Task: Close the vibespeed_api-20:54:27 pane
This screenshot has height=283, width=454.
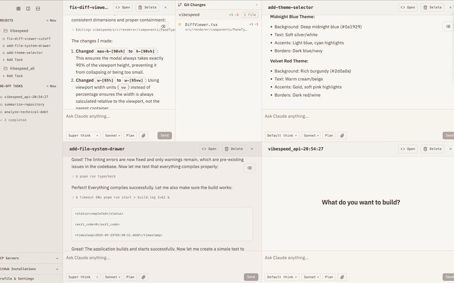Action: [x=451, y=149]
